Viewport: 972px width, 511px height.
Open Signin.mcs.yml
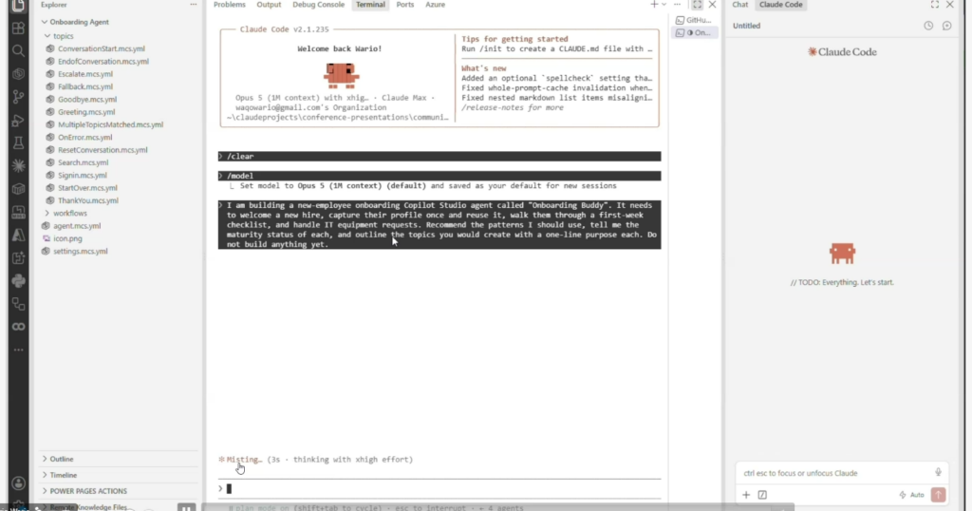point(82,176)
